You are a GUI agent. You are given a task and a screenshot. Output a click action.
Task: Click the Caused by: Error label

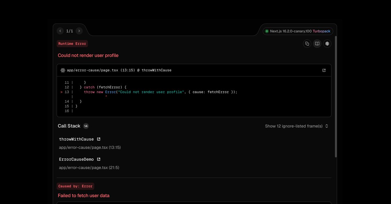[x=76, y=186]
